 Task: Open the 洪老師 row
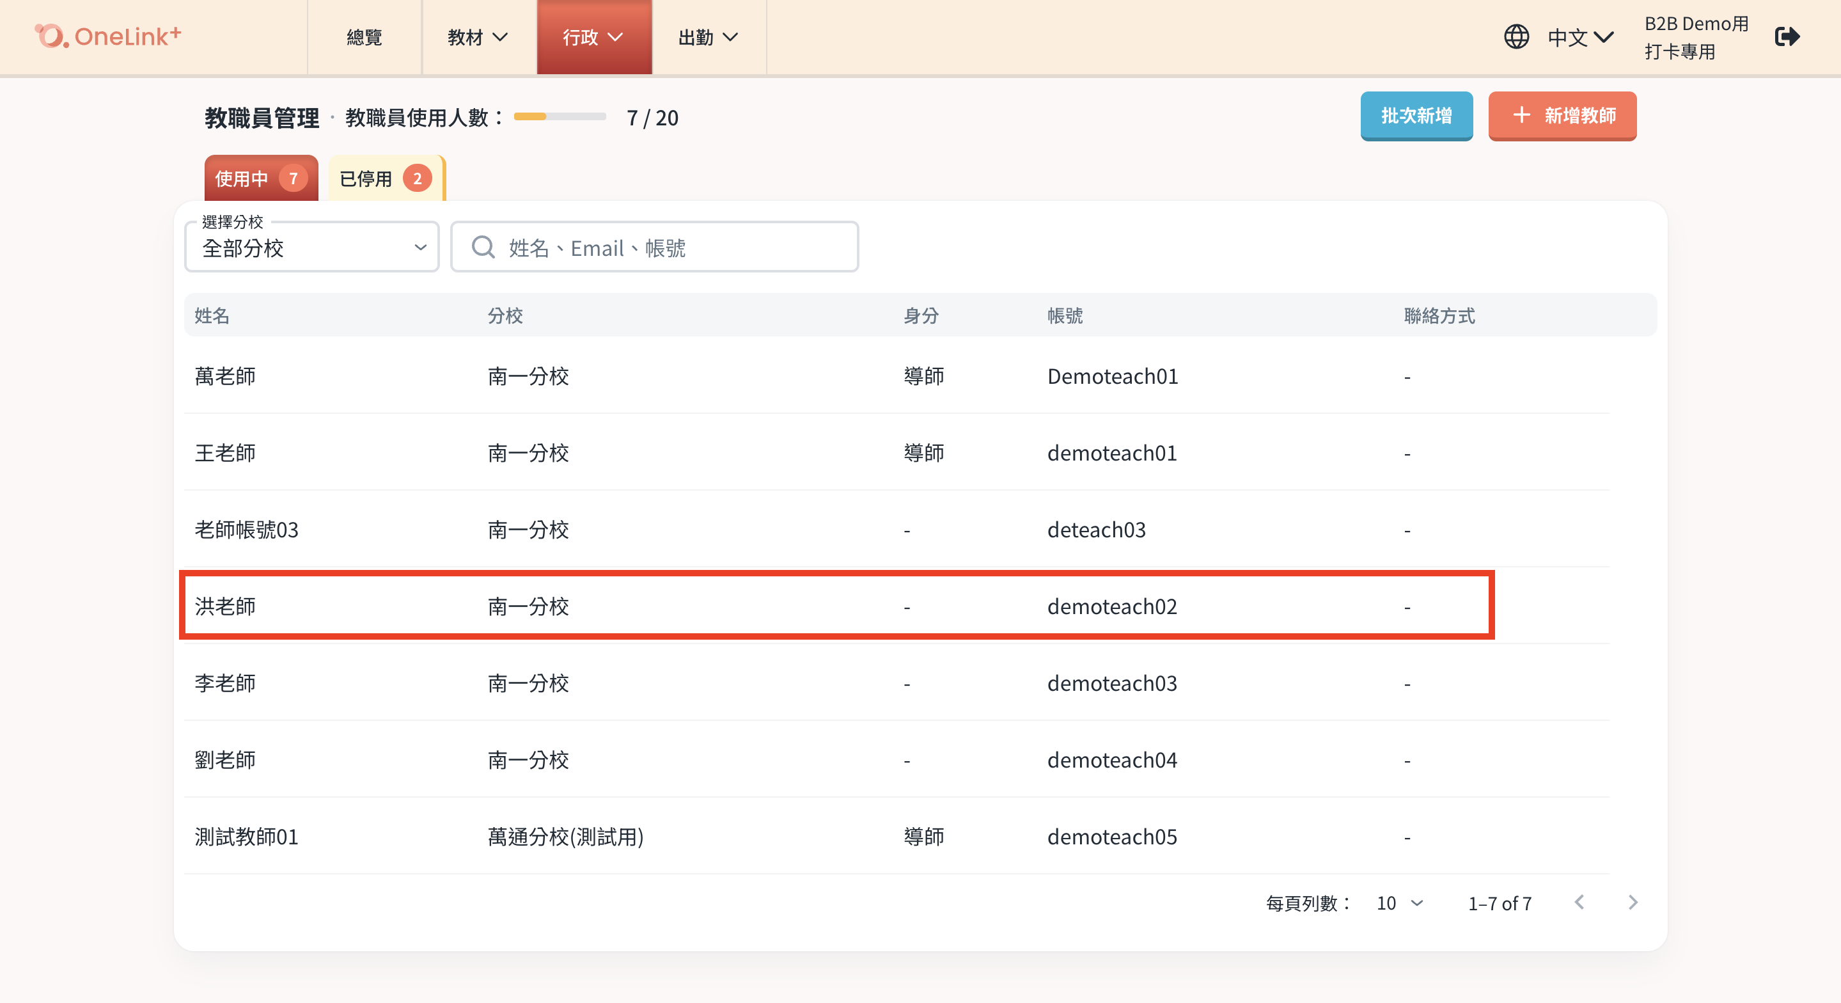click(x=897, y=606)
